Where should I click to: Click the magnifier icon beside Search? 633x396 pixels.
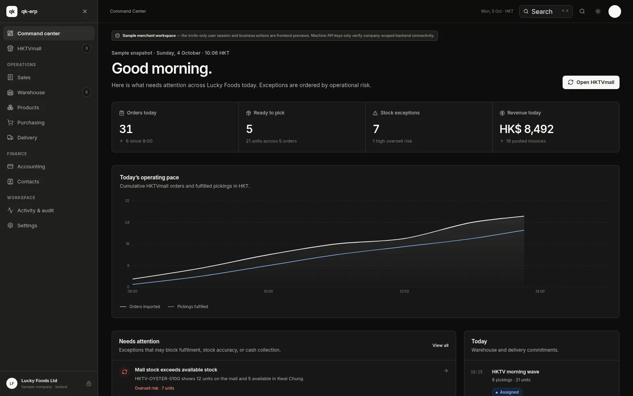pos(582,11)
